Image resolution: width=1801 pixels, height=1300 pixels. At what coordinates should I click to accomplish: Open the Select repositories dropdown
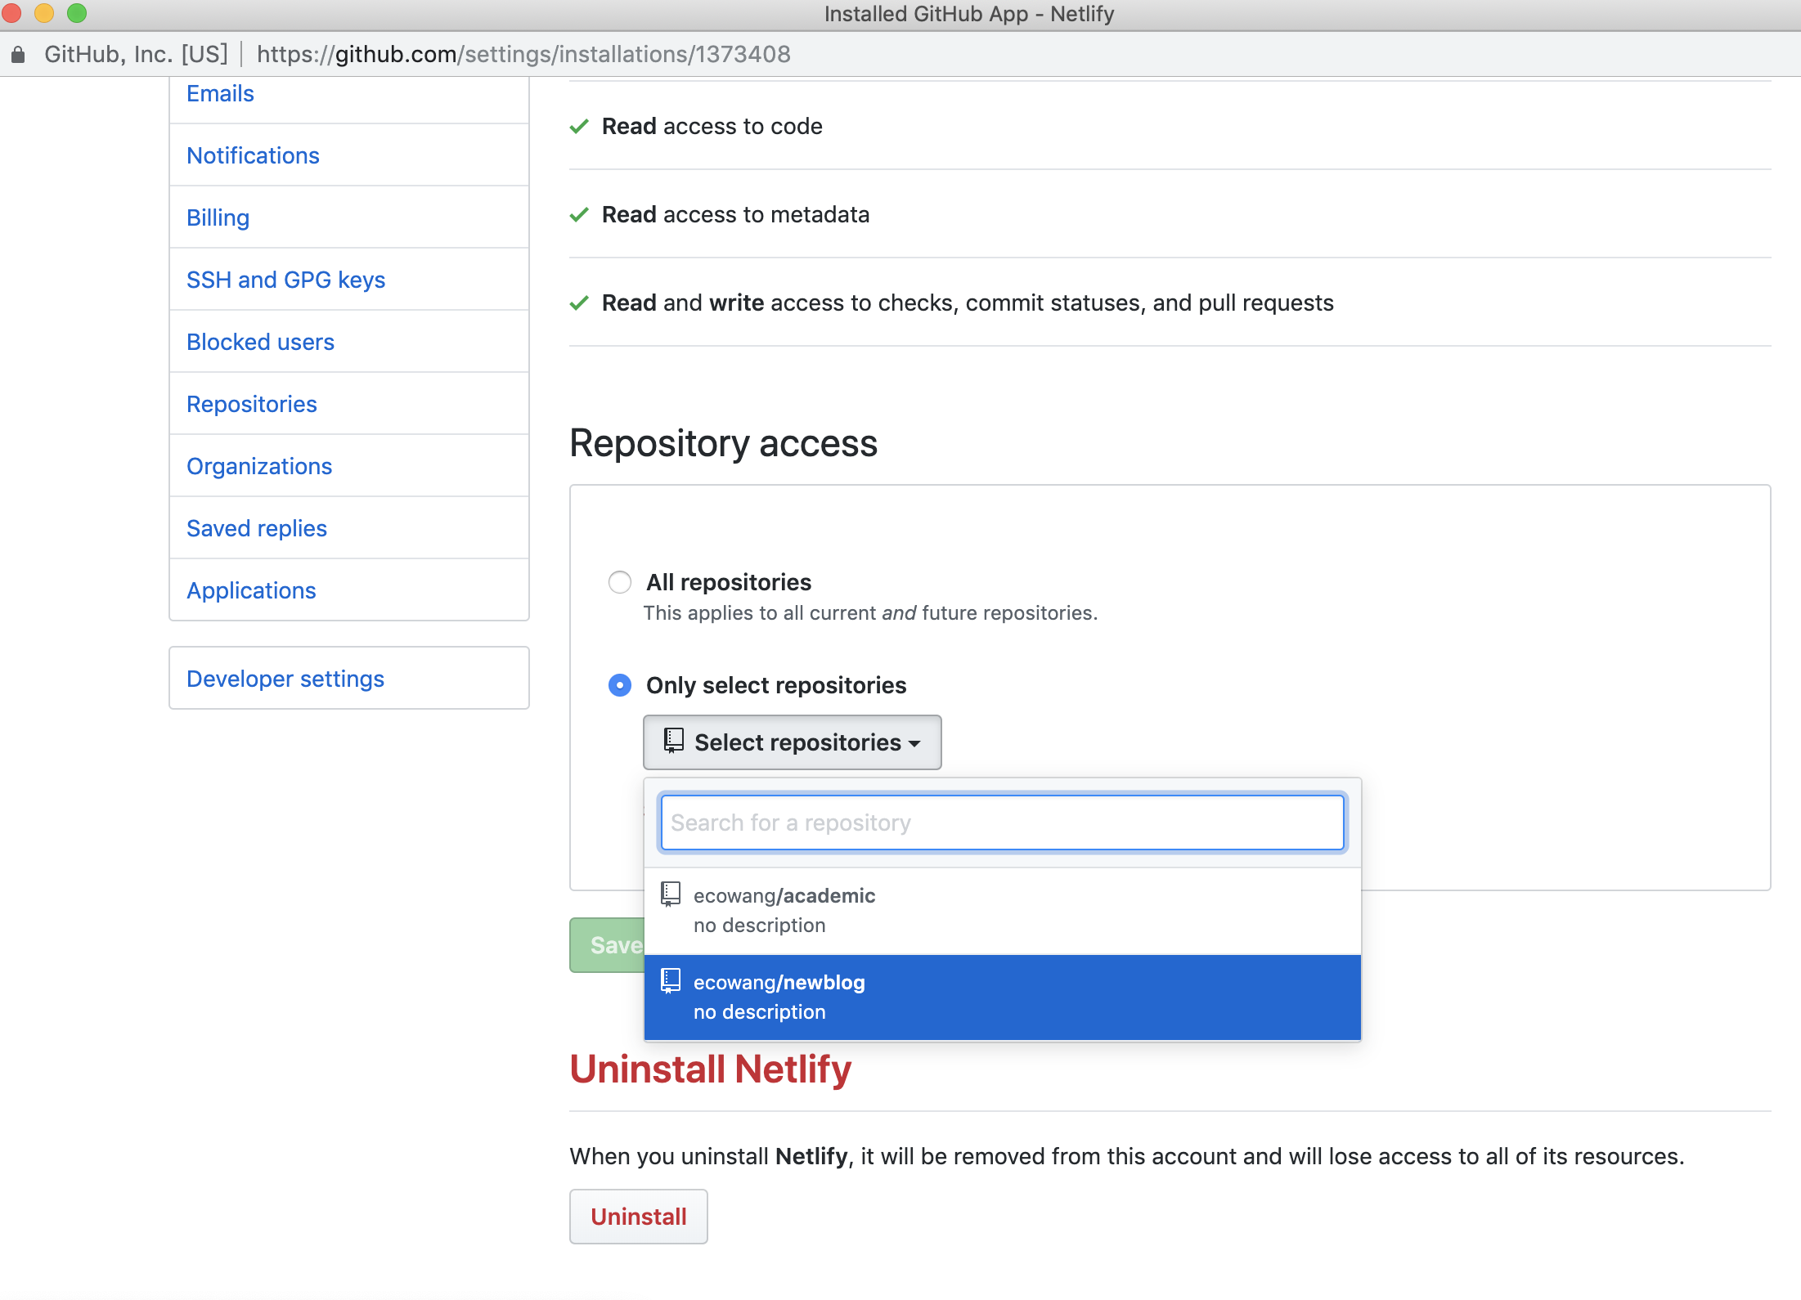coord(792,742)
